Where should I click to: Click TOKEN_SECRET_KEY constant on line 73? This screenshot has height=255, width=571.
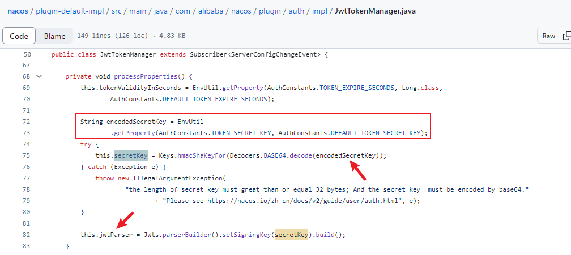241,132
